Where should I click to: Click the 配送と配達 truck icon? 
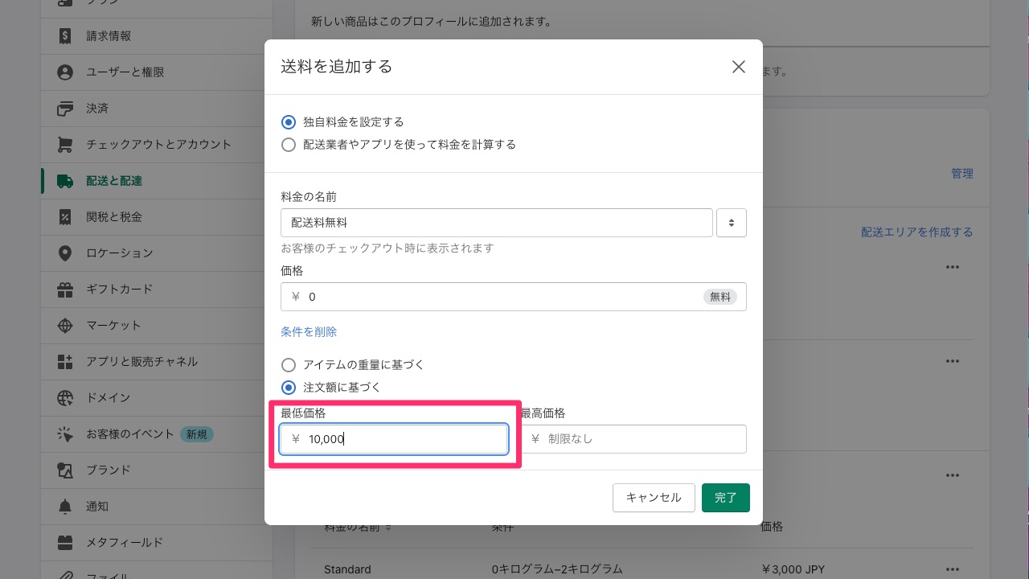pyautogui.click(x=65, y=181)
